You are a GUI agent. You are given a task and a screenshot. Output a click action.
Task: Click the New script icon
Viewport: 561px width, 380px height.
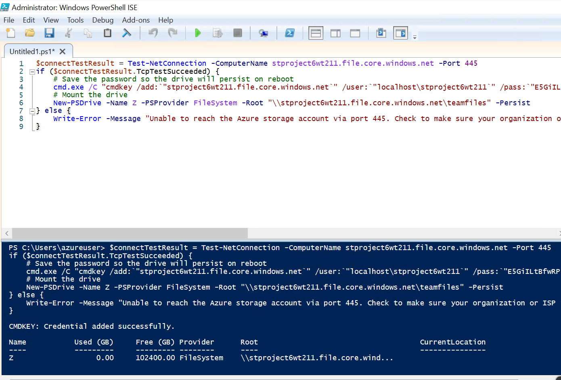[10, 33]
